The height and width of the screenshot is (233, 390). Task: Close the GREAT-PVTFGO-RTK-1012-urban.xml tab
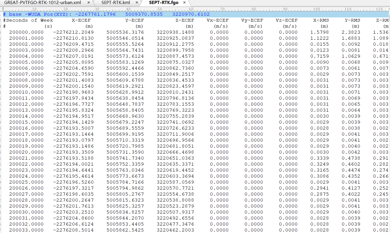[x=89, y=3]
